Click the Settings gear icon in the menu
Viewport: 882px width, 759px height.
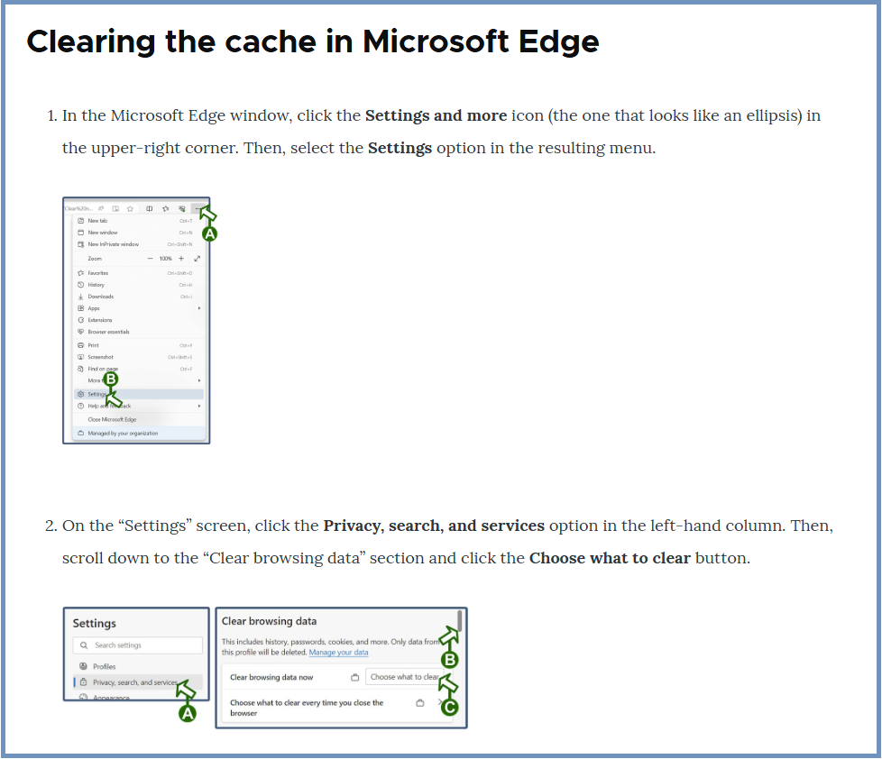[81, 394]
